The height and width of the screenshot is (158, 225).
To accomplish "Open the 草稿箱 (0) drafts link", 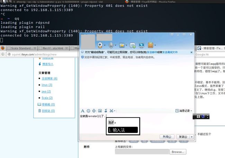I will click(48, 104).
